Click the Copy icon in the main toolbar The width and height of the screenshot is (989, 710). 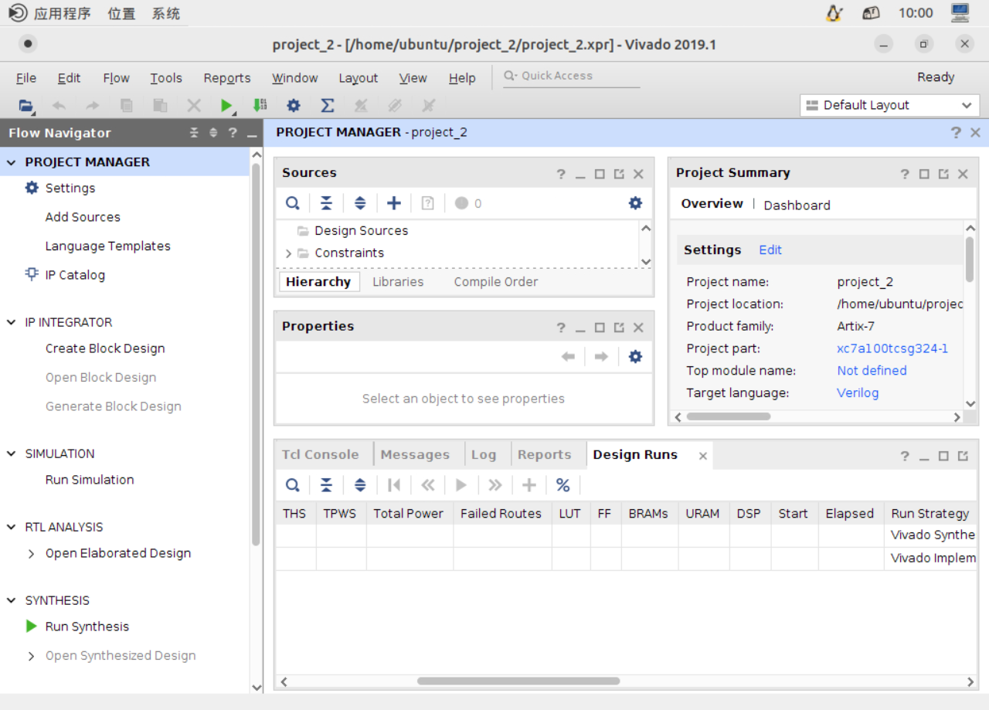coord(127,105)
